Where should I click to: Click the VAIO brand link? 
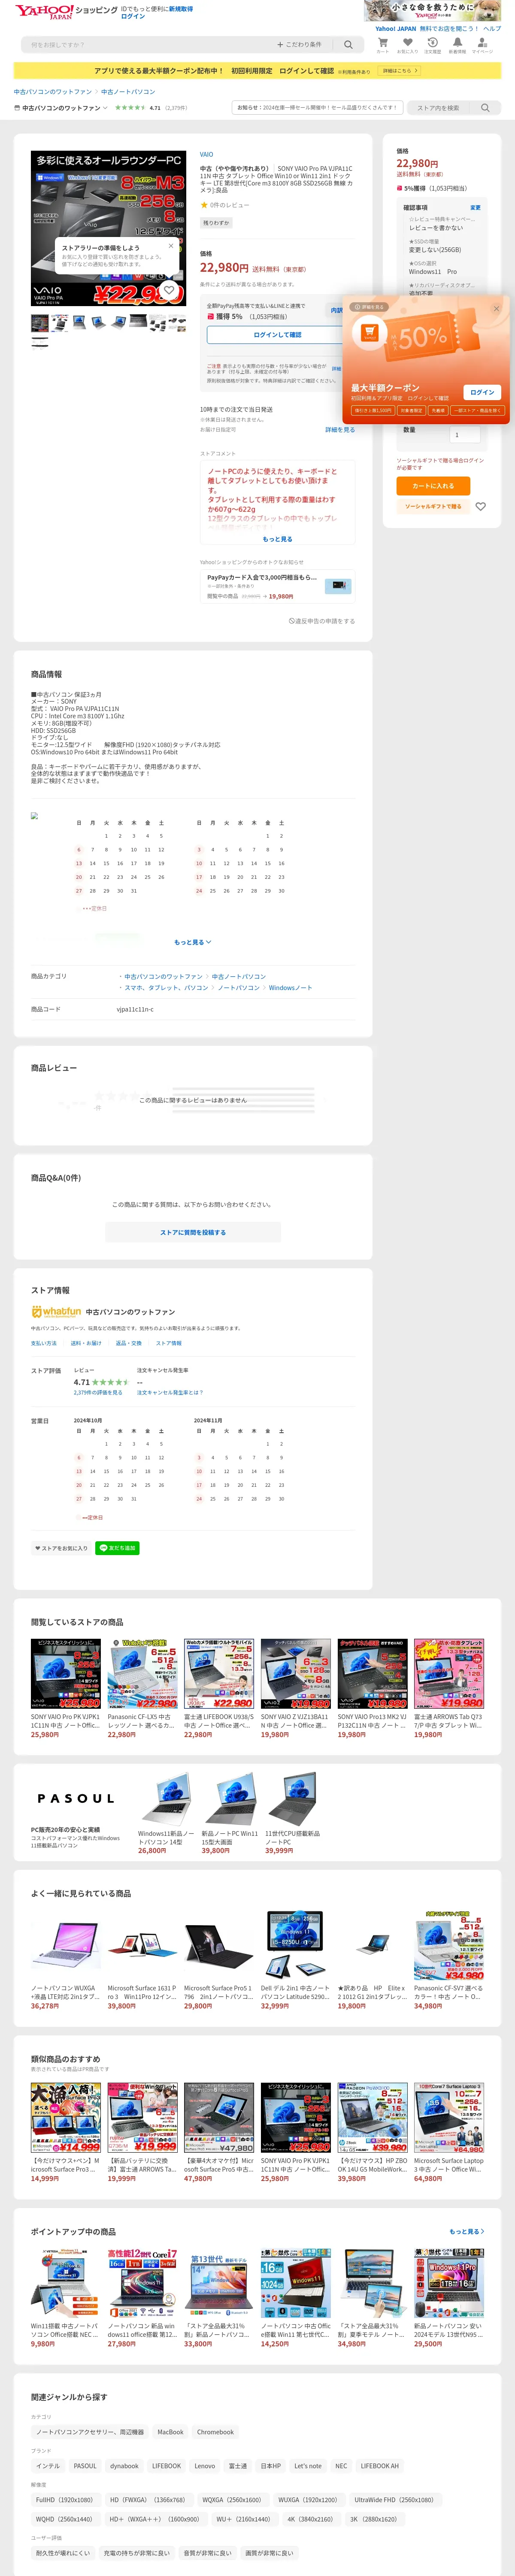(x=206, y=155)
